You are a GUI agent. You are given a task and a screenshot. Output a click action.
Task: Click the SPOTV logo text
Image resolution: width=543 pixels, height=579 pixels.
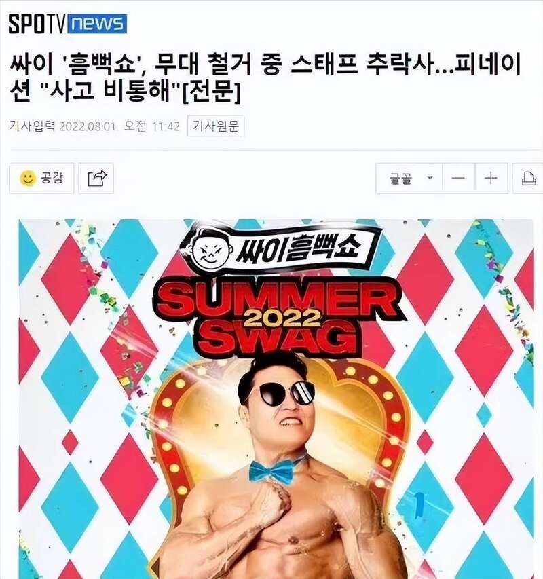tap(37, 24)
